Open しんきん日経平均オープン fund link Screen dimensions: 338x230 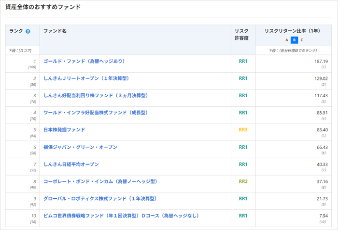tap(71, 164)
